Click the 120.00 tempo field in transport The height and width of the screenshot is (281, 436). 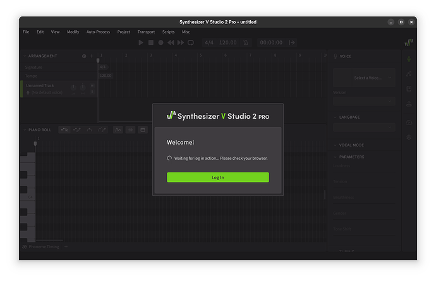tap(227, 42)
